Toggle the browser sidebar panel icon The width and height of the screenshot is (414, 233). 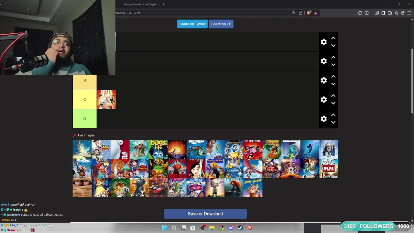(383, 13)
